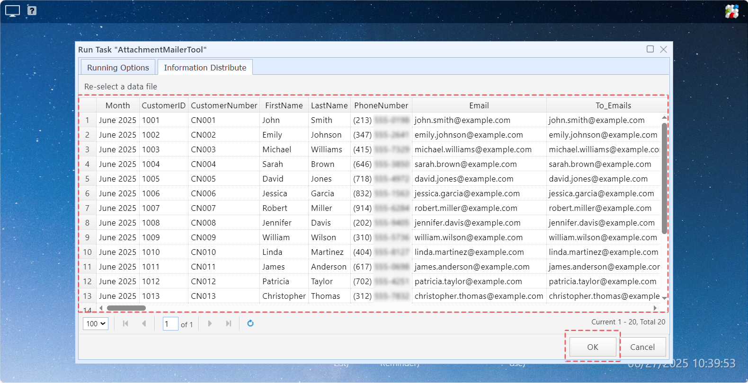Viewport: 748px width, 383px height.
Task: Maximize the Run Task dialog
Action: [x=650, y=49]
